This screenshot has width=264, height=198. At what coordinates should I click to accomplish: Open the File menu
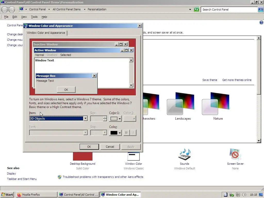[x=6, y=17]
